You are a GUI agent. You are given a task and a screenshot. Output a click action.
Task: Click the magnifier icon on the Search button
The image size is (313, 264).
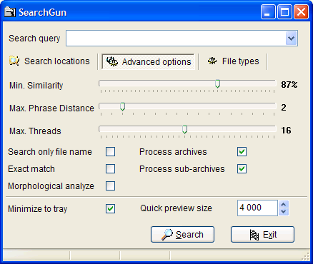click(167, 235)
